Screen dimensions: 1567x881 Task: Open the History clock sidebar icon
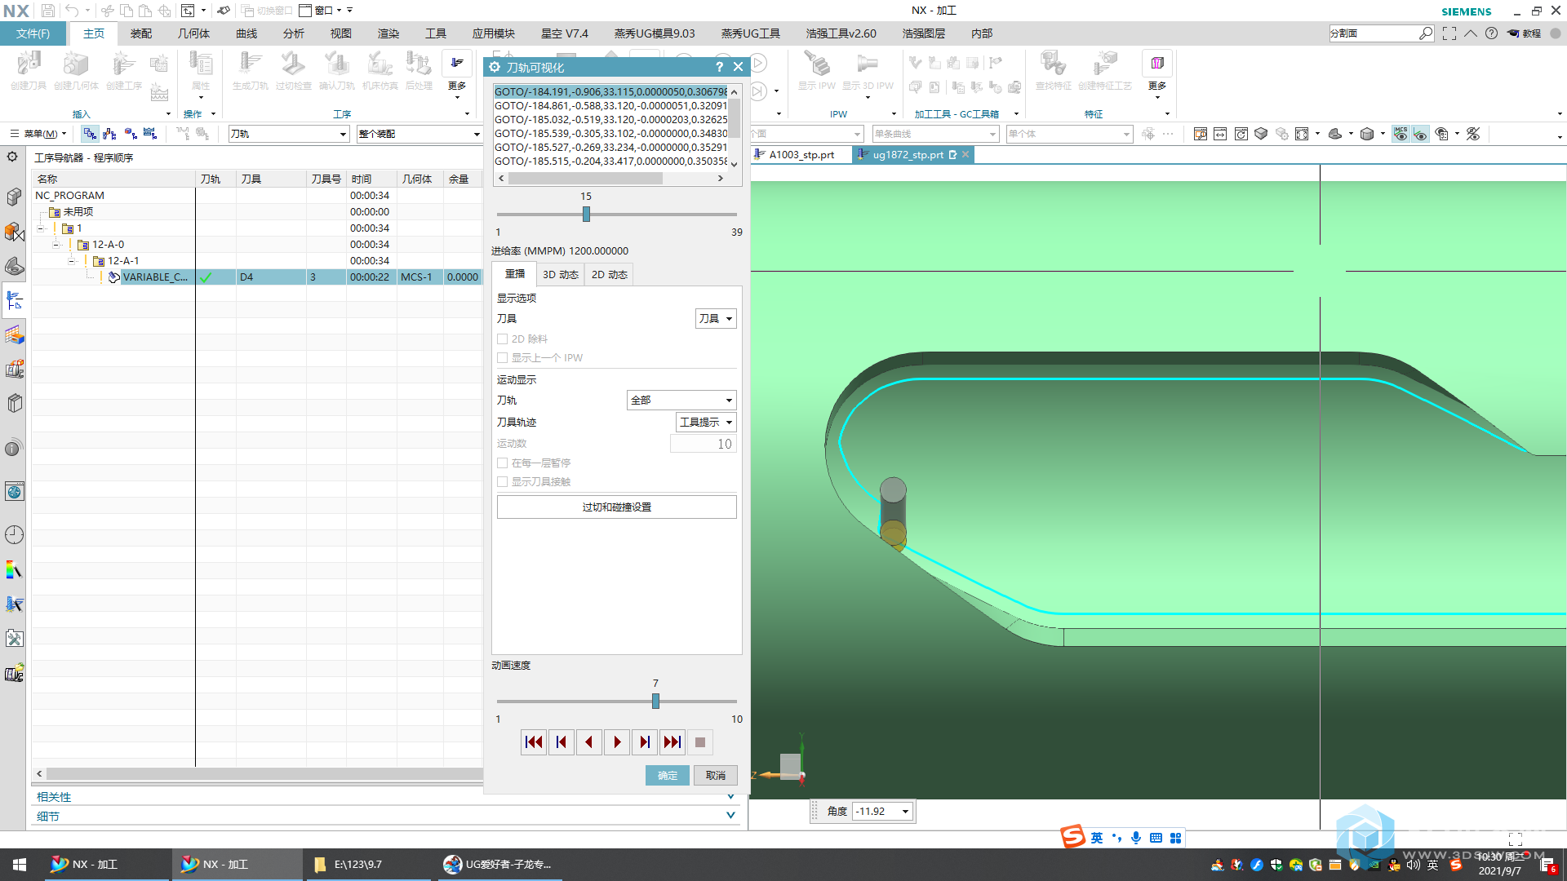click(x=14, y=534)
